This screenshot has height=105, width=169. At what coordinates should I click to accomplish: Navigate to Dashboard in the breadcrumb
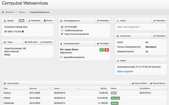pyautogui.click(x=9, y=12)
